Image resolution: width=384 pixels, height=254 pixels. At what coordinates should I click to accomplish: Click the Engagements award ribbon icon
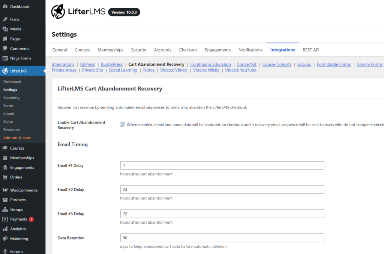[x=5, y=168]
